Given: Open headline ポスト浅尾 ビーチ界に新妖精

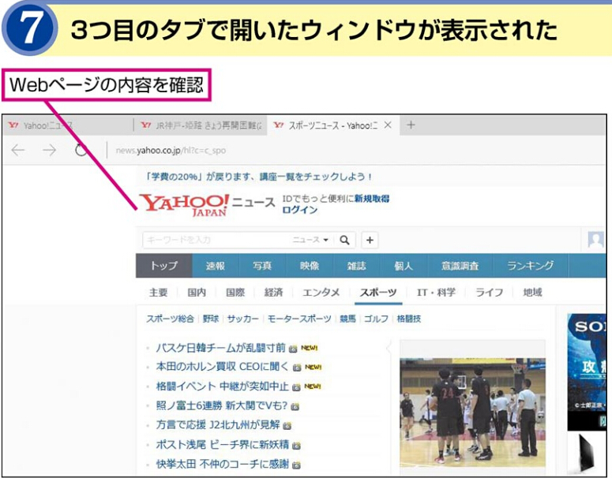Looking at the screenshot, I should pos(222,444).
